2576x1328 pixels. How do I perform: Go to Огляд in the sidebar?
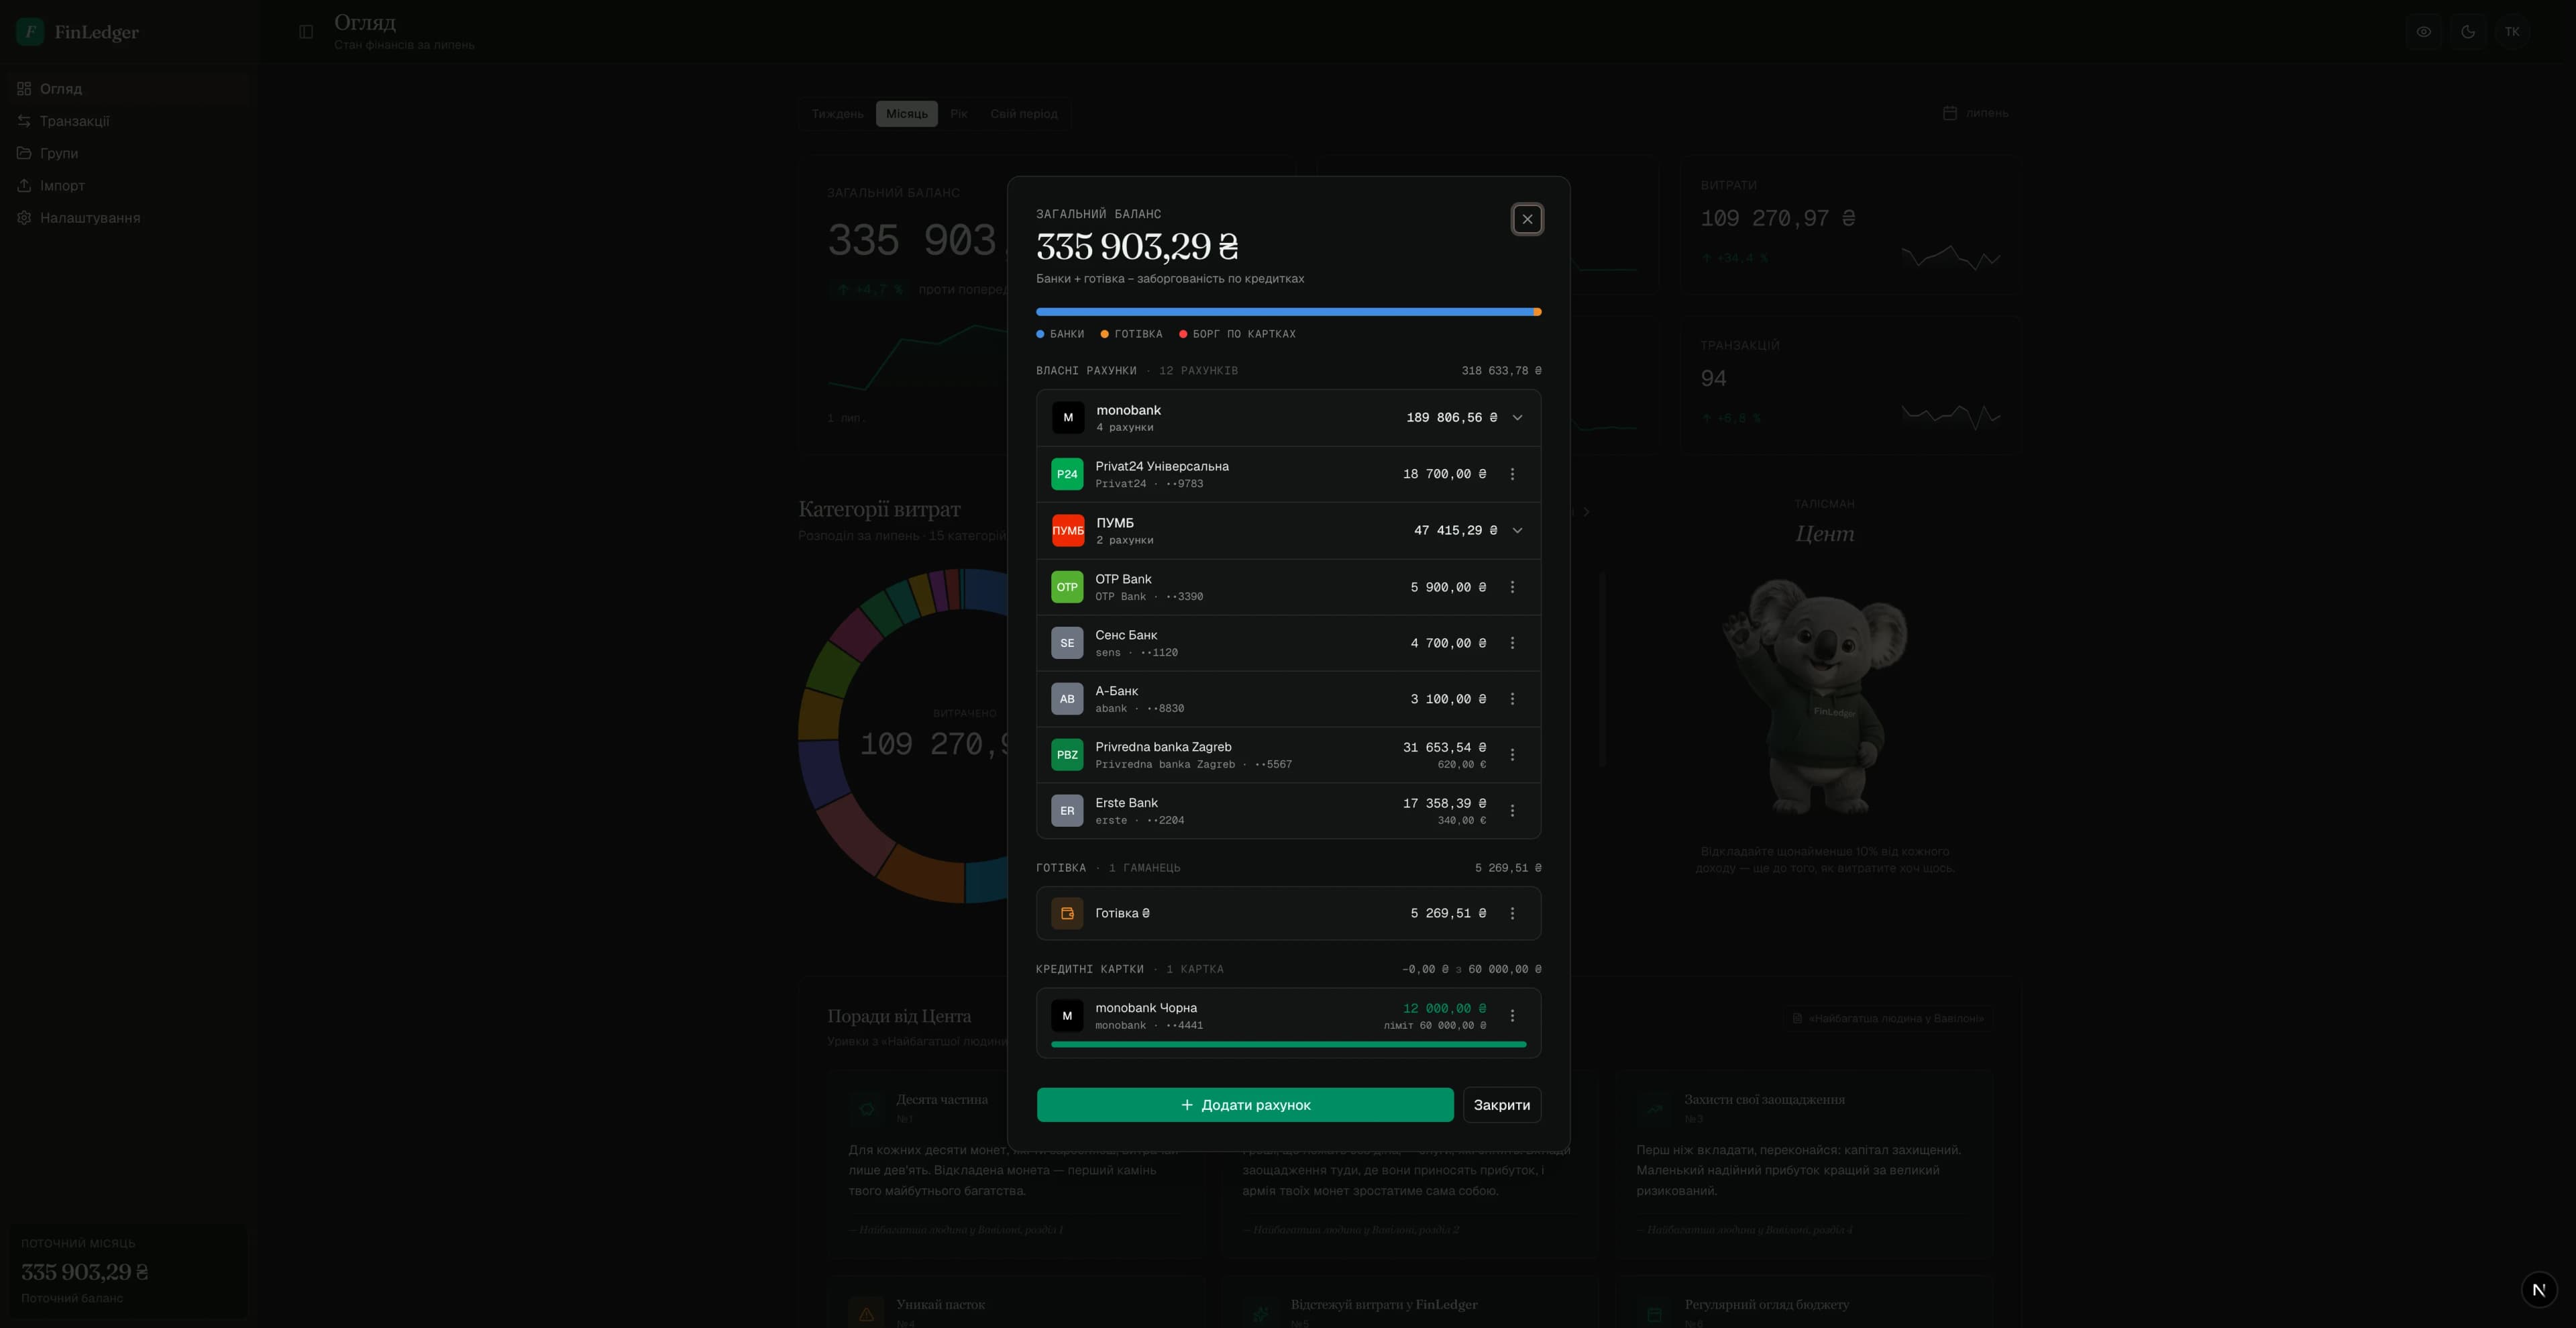(x=128, y=89)
